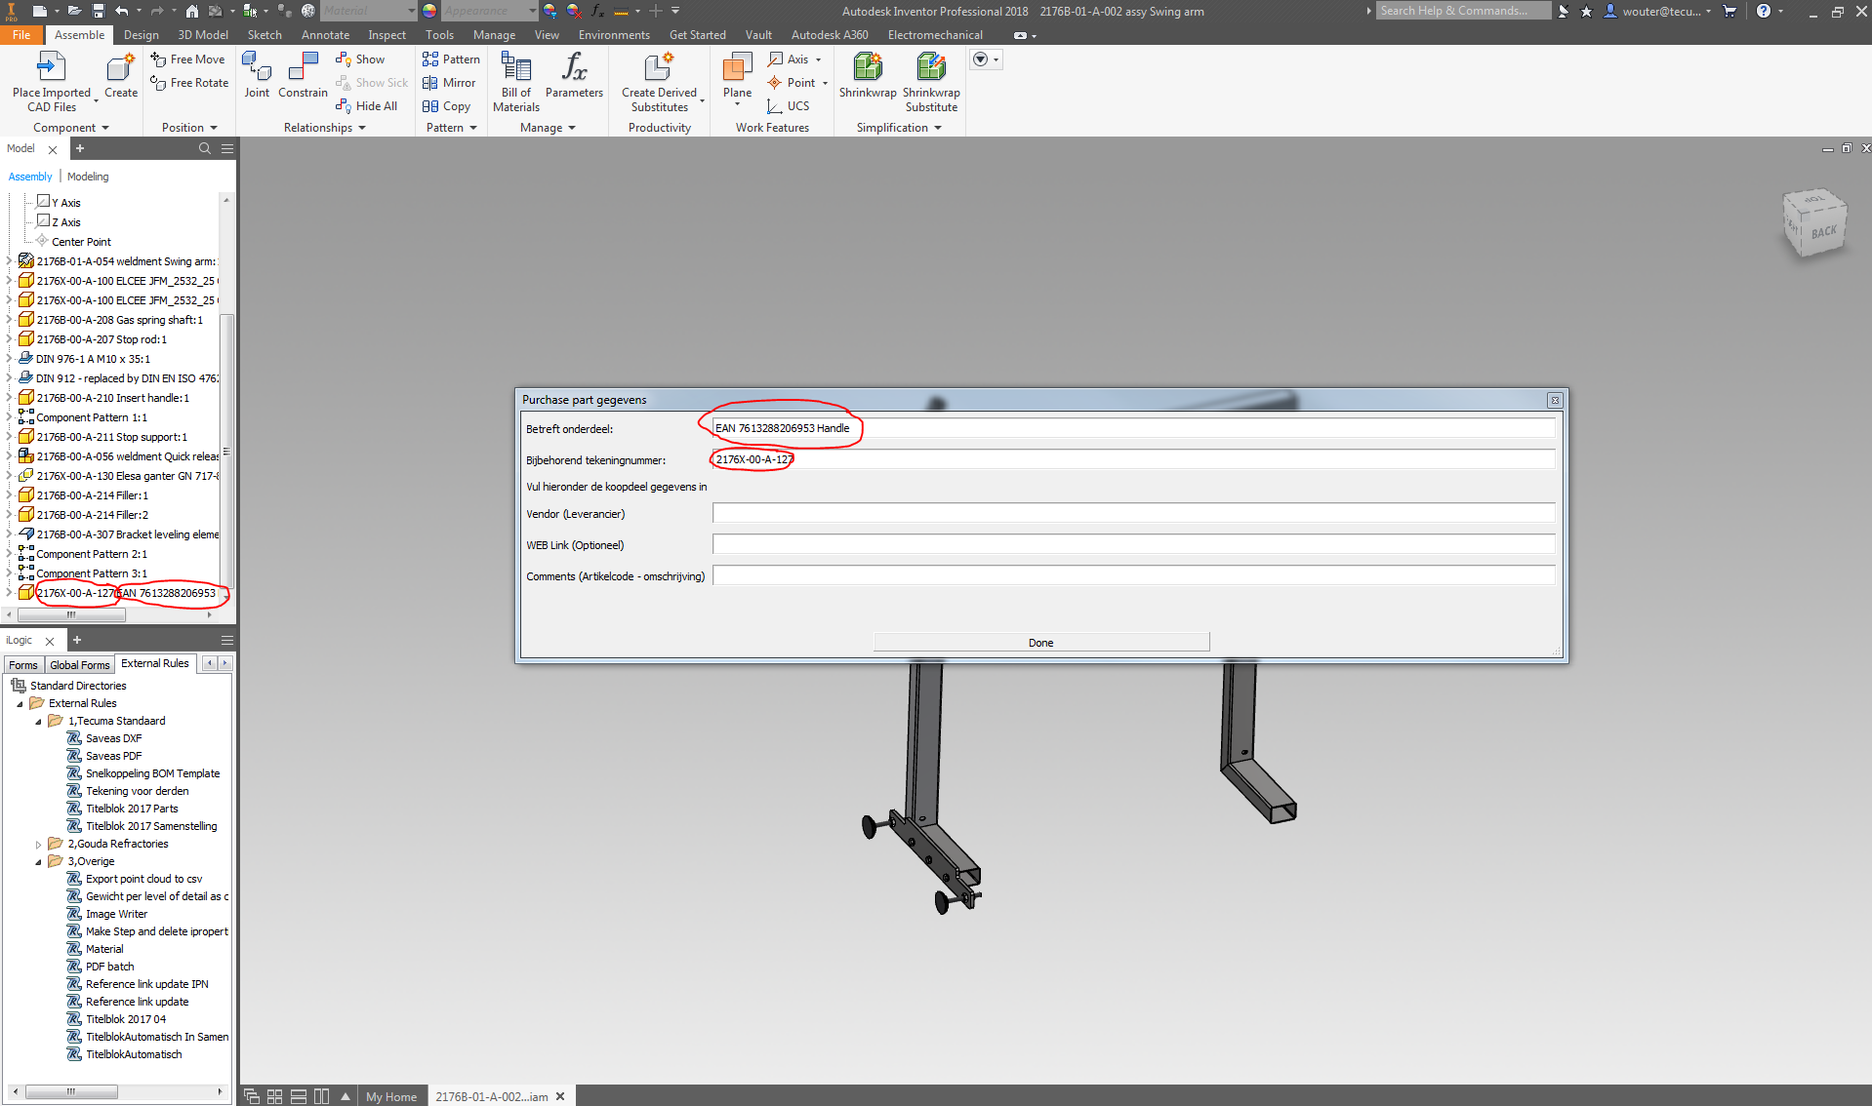The image size is (1872, 1106).
Task: Click the Comments (Artikelcode) input field
Action: pyautogui.click(x=1133, y=575)
